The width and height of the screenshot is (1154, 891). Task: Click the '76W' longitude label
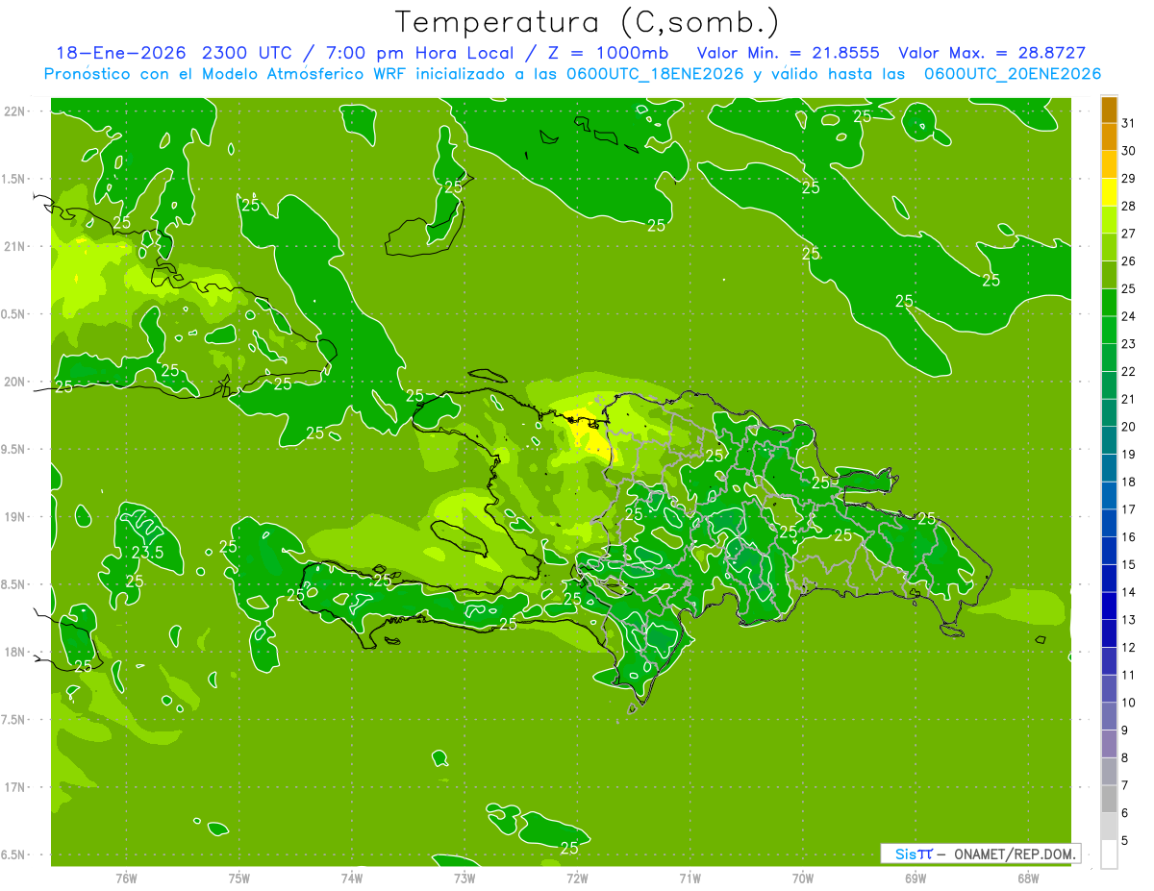126,878
